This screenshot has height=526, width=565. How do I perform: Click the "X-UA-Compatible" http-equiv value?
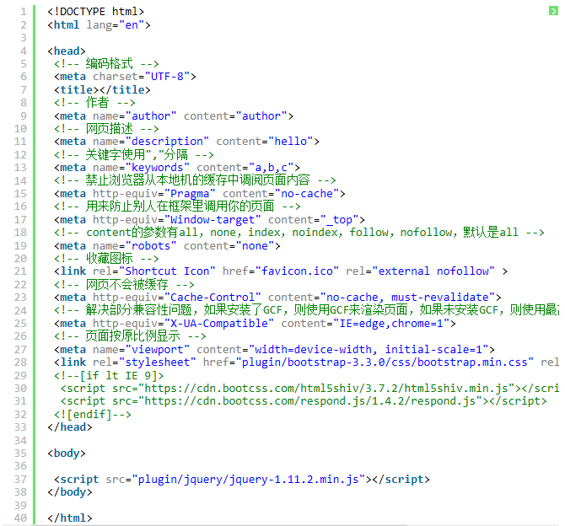tap(218, 323)
